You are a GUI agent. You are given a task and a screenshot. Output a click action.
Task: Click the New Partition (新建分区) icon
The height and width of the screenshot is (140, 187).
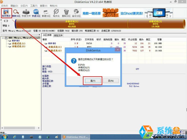46,13
